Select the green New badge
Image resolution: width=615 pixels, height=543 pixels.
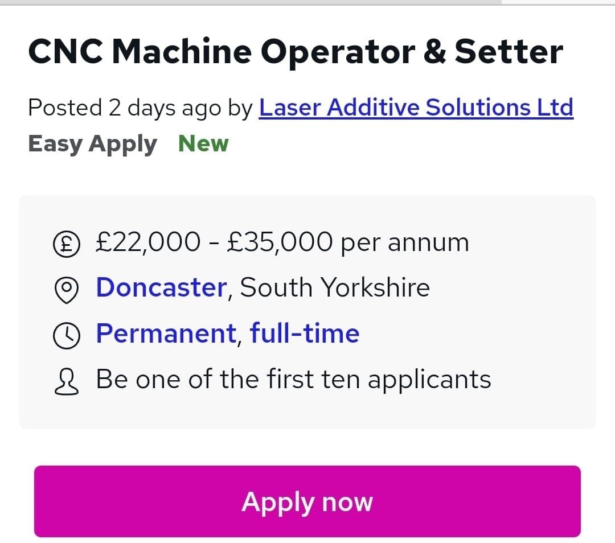coord(203,143)
